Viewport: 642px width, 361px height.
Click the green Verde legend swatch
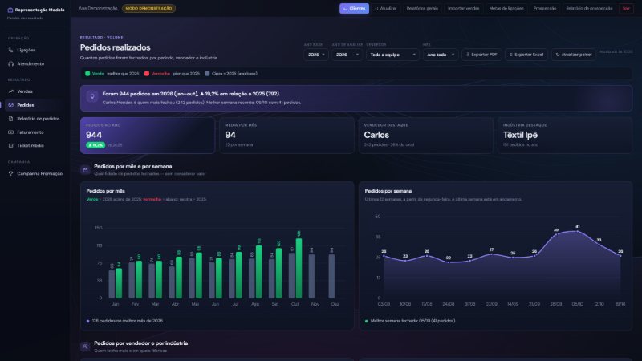click(87, 74)
